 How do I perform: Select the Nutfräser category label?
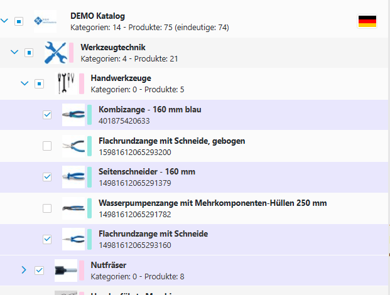pyautogui.click(x=109, y=265)
